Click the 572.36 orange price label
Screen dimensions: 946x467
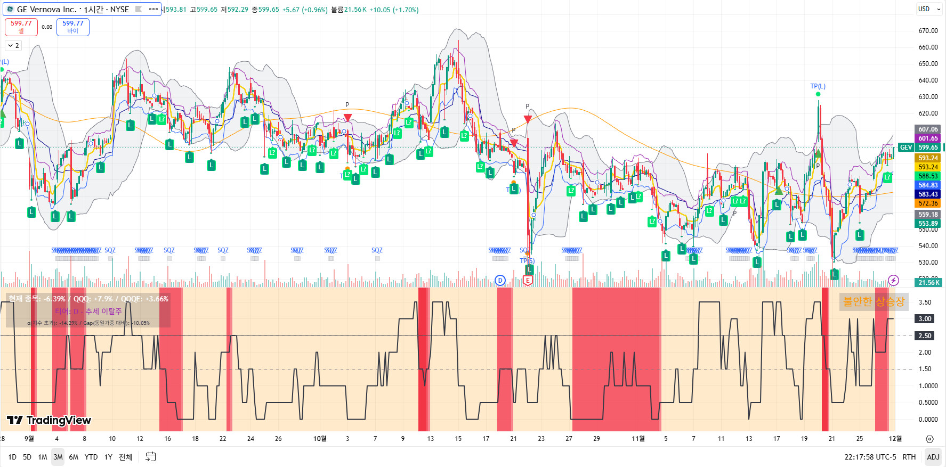click(928, 203)
